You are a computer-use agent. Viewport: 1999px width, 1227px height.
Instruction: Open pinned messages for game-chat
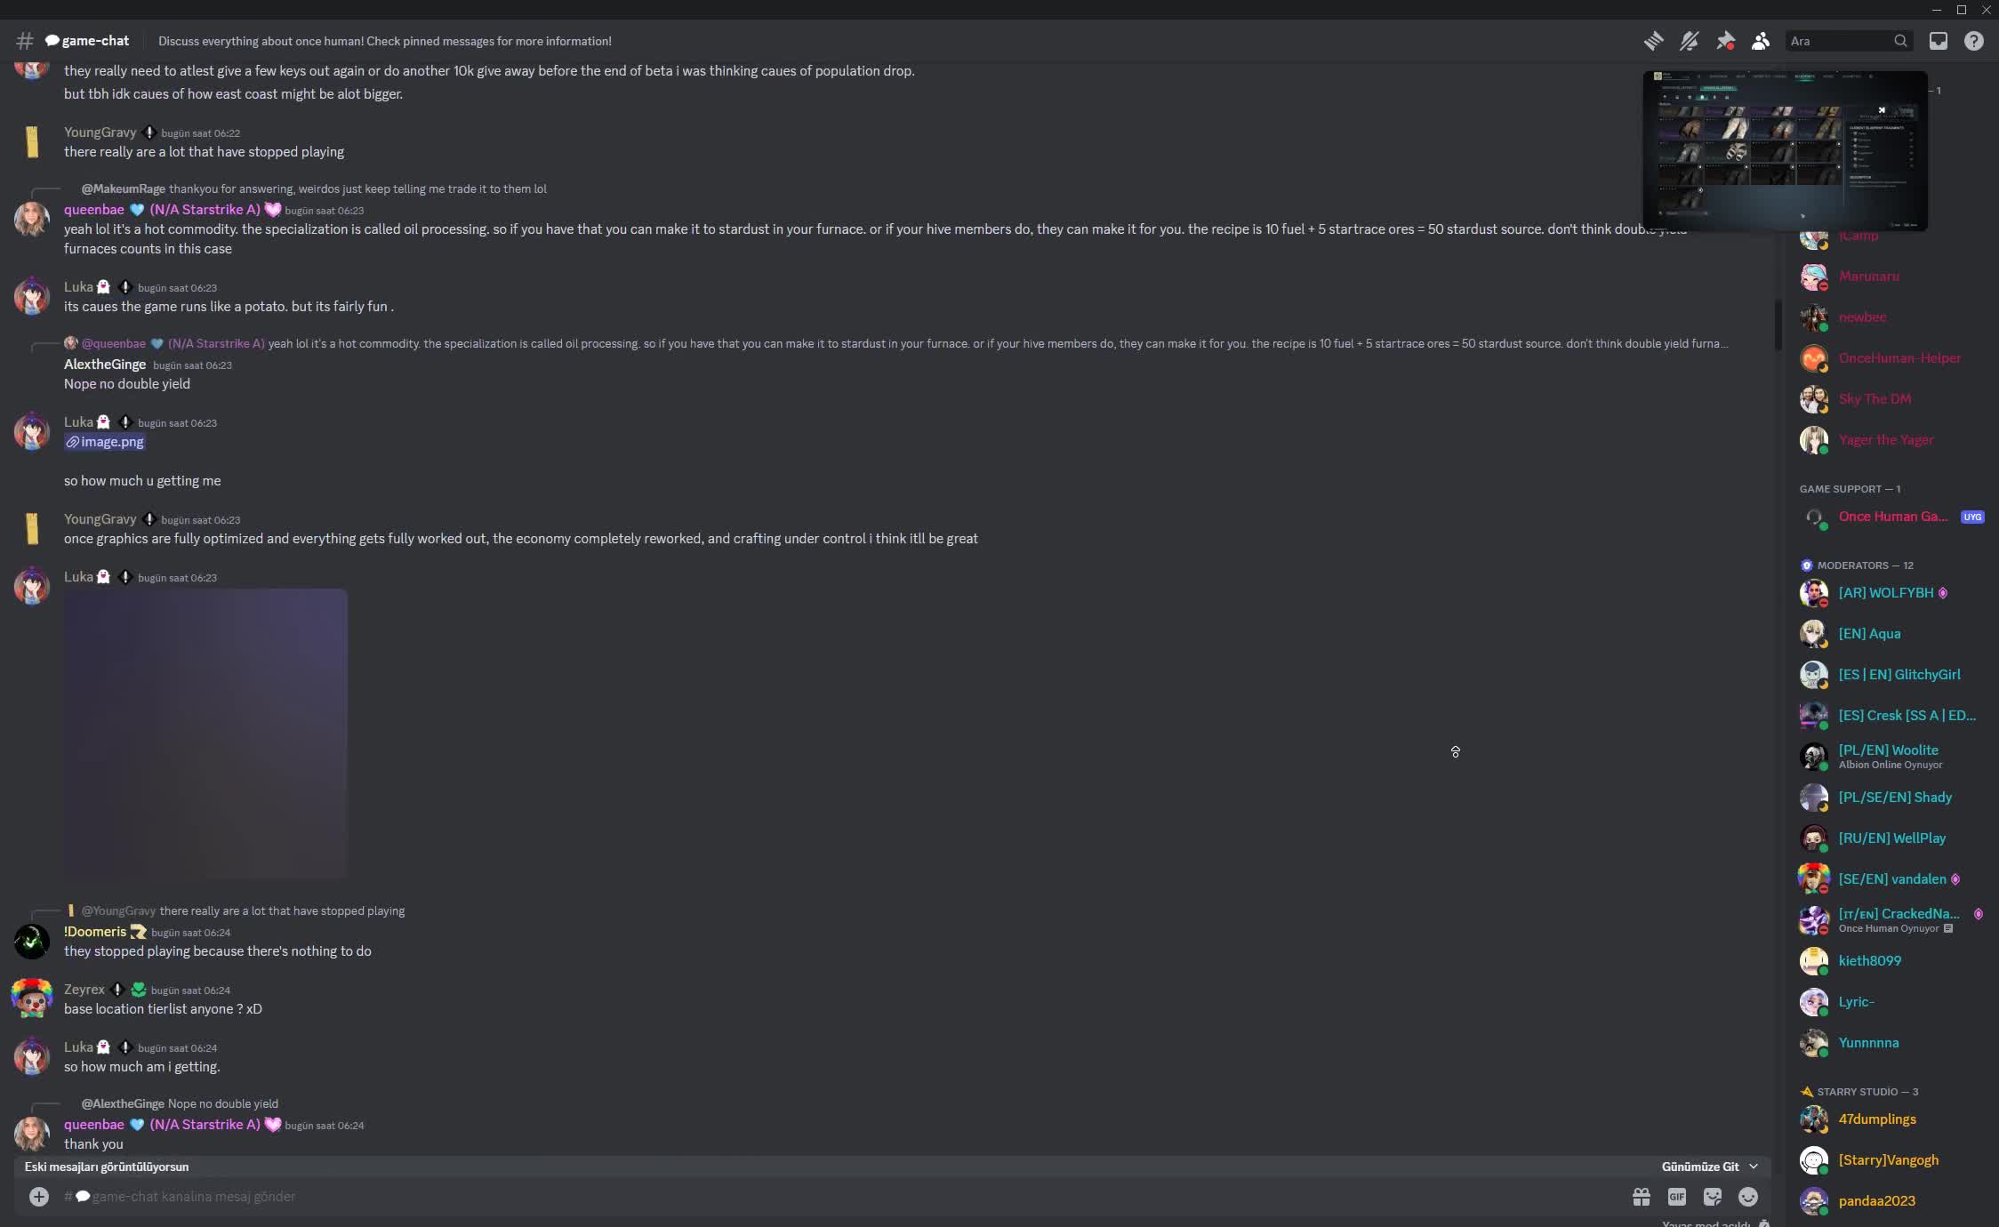(1725, 41)
